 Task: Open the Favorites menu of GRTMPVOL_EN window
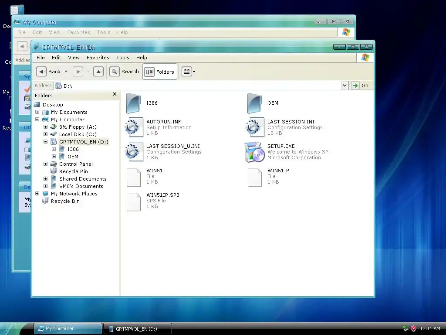coord(98,58)
